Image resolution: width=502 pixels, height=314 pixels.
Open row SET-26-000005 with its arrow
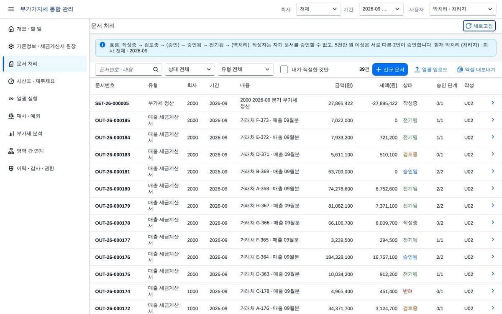(493, 103)
